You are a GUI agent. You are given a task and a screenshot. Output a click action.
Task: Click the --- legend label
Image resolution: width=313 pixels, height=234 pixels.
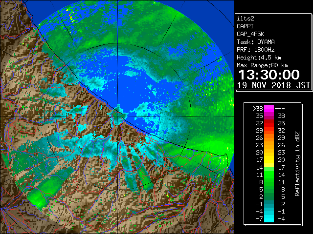280,109
